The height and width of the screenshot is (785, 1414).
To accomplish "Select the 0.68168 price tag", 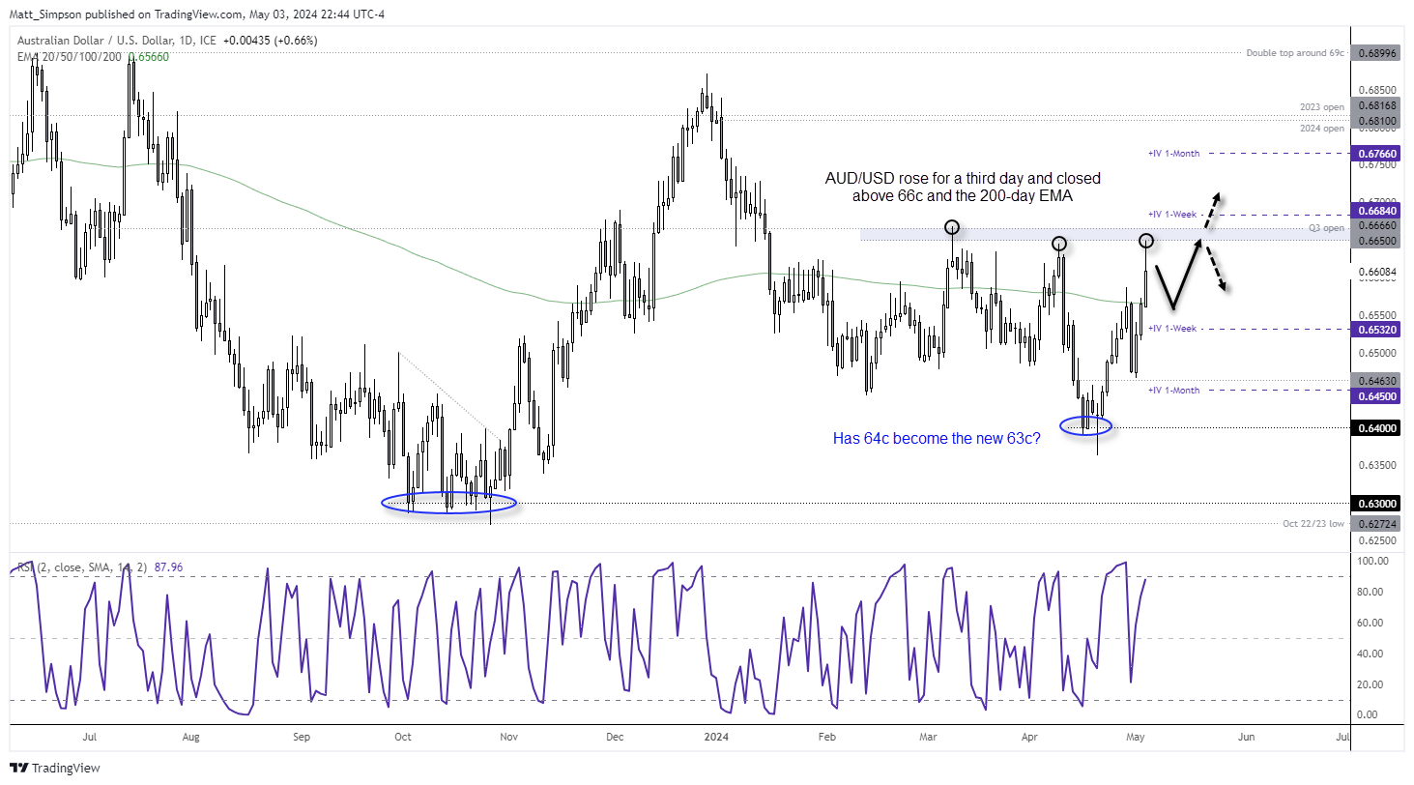I will tap(1378, 106).
